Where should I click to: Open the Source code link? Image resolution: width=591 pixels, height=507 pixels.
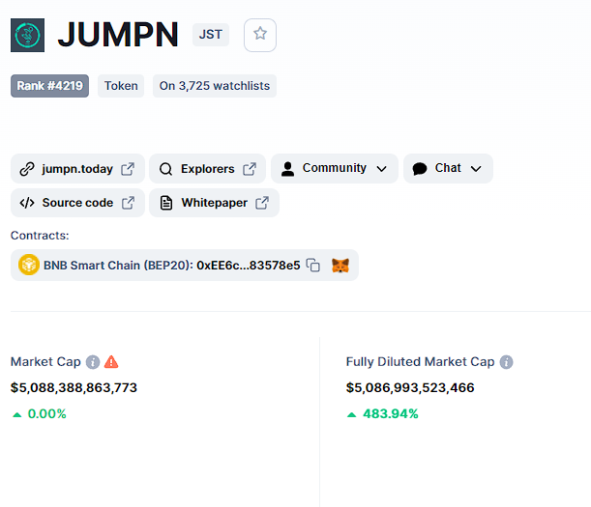(x=77, y=203)
